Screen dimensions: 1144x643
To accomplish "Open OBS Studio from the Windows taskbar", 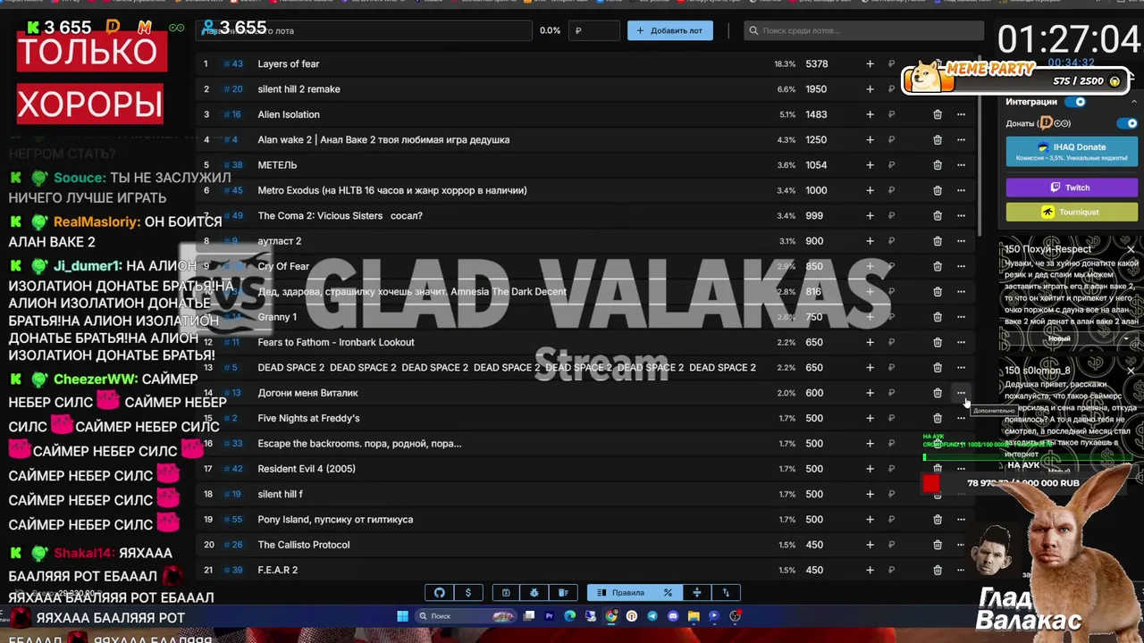I will [735, 616].
